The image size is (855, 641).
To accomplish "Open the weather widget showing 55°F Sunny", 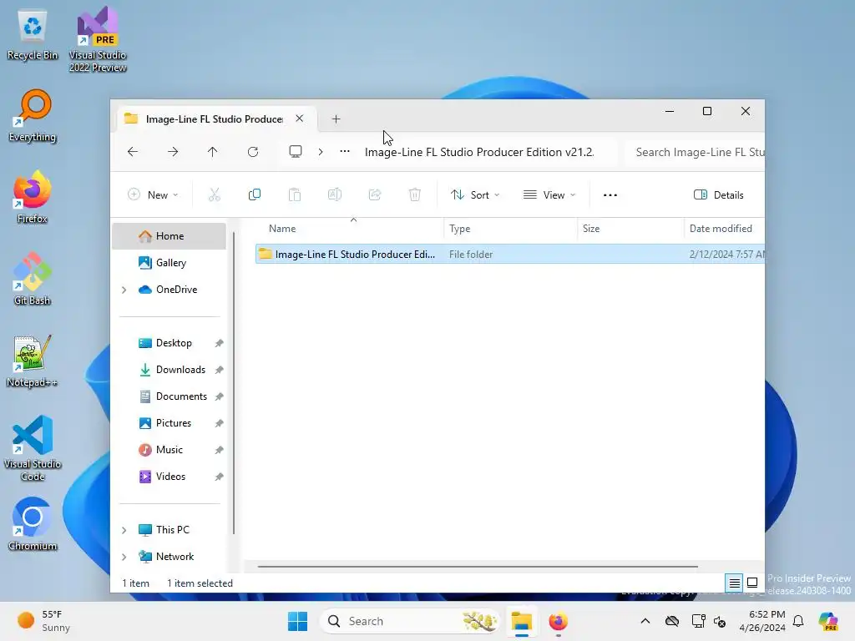I will point(45,621).
